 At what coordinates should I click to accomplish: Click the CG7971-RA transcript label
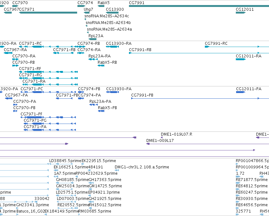click(34, 81)
